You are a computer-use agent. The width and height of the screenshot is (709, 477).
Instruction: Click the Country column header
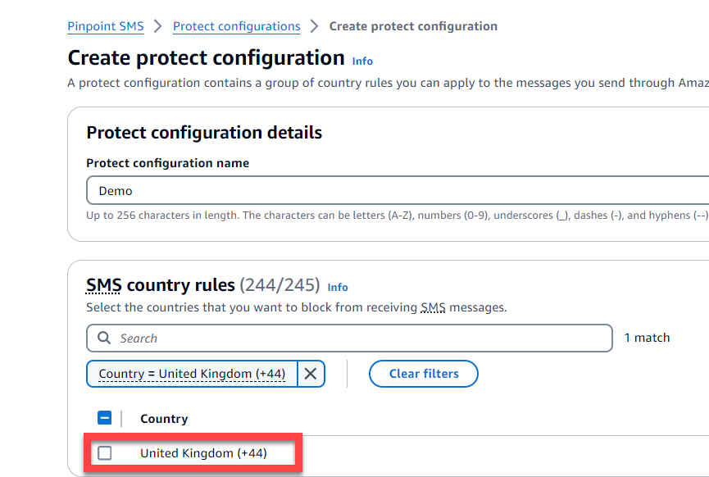(x=163, y=418)
